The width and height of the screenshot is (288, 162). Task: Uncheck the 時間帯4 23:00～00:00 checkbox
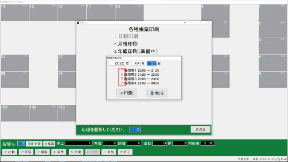click(x=122, y=83)
